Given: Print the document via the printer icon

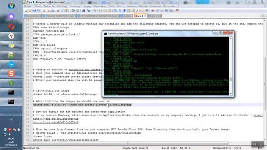Looking at the screenshot, I should (x=52, y=10).
